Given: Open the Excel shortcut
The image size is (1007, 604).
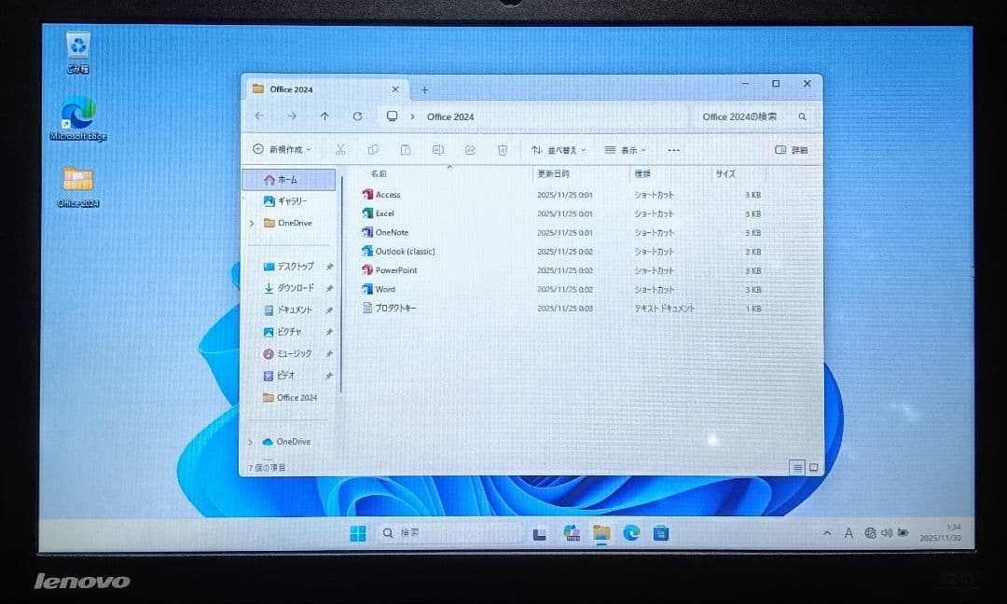Looking at the screenshot, I should click(385, 213).
